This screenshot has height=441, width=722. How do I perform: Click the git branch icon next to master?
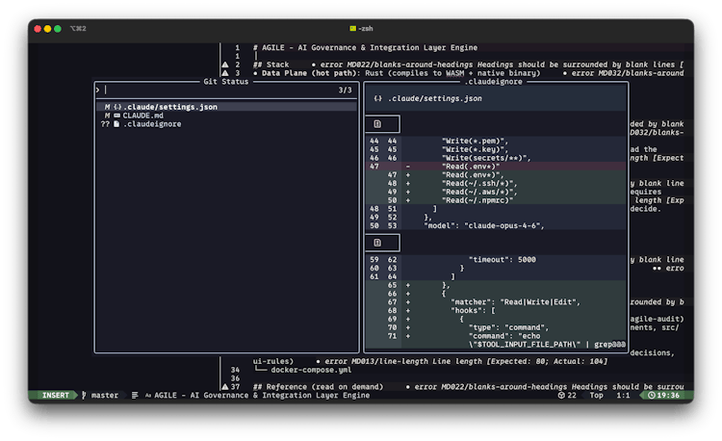coord(84,395)
